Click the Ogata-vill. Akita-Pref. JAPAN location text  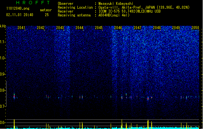(x=144, y=7)
